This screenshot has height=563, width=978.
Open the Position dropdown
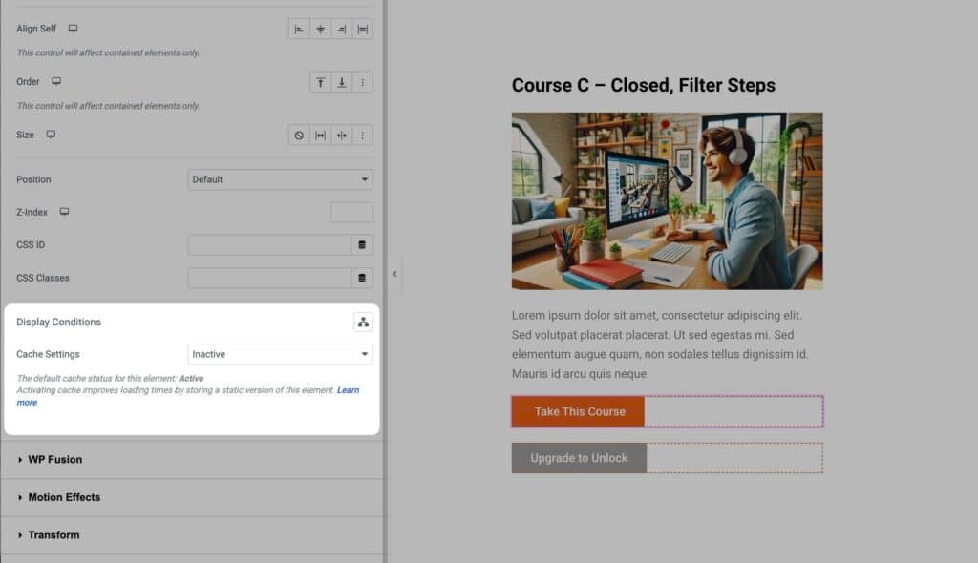[280, 179]
